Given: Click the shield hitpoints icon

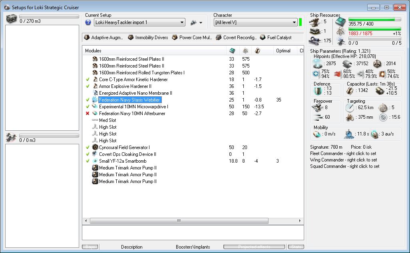Looking at the screenshot, I should click(318, 64).
